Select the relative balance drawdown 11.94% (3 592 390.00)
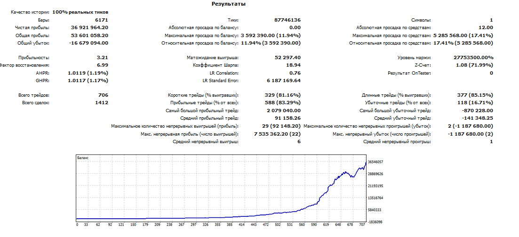 [271, 43]
